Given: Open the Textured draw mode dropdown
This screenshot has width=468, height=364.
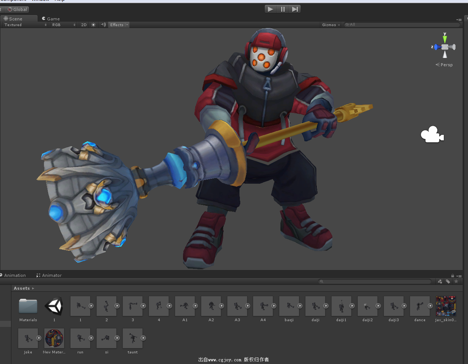Looking at the screenshot, I should [x=25, y=25].
